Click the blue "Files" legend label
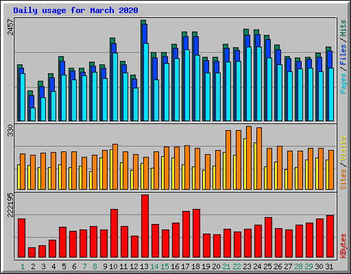This screenshot has height=274, width=351. (343, 55)
